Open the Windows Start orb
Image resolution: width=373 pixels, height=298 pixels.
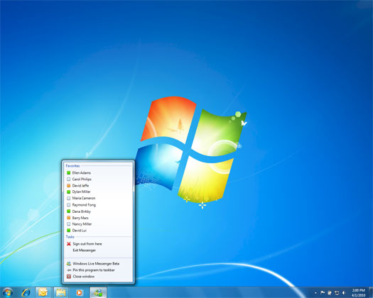8,292
